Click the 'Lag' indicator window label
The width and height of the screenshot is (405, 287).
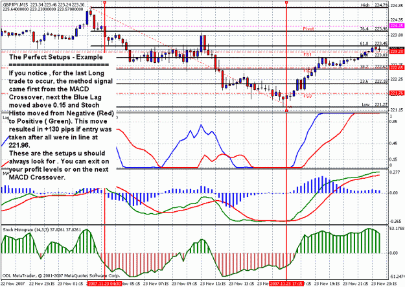point(6,117)
